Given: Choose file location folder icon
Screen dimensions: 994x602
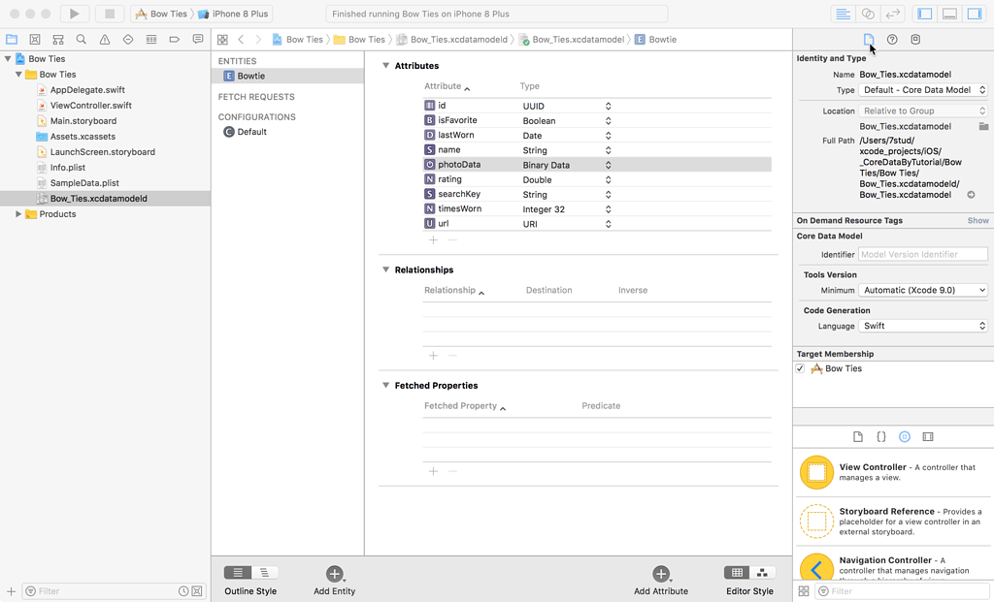Looking at the screenshot, I should coord(983,127).
